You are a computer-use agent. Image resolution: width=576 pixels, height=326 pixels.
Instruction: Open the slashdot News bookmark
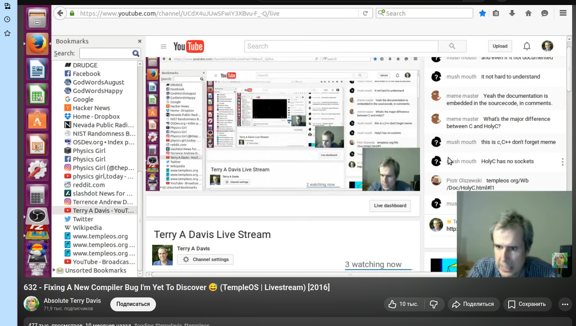pyautogui.click(x=99, y=194)
